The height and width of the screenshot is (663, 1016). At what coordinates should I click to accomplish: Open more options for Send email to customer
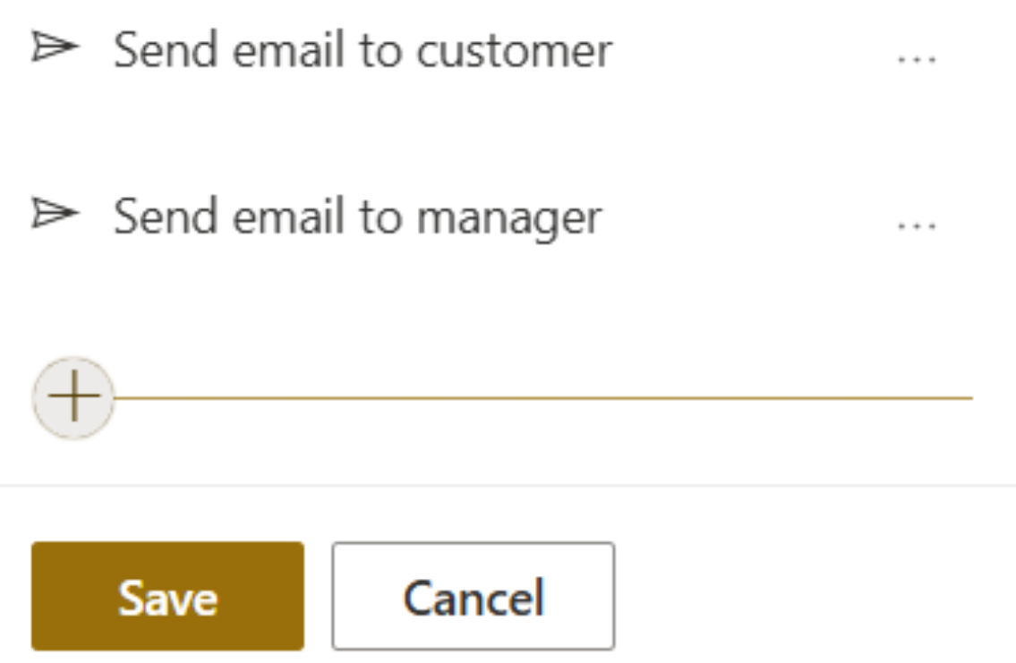(x=917, y=60)
